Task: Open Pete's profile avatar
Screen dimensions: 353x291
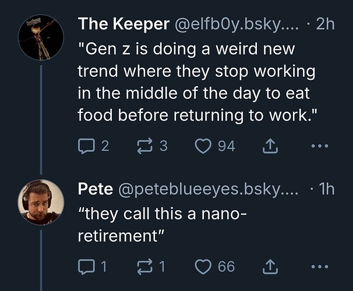Action: click(x=41, y=203)
